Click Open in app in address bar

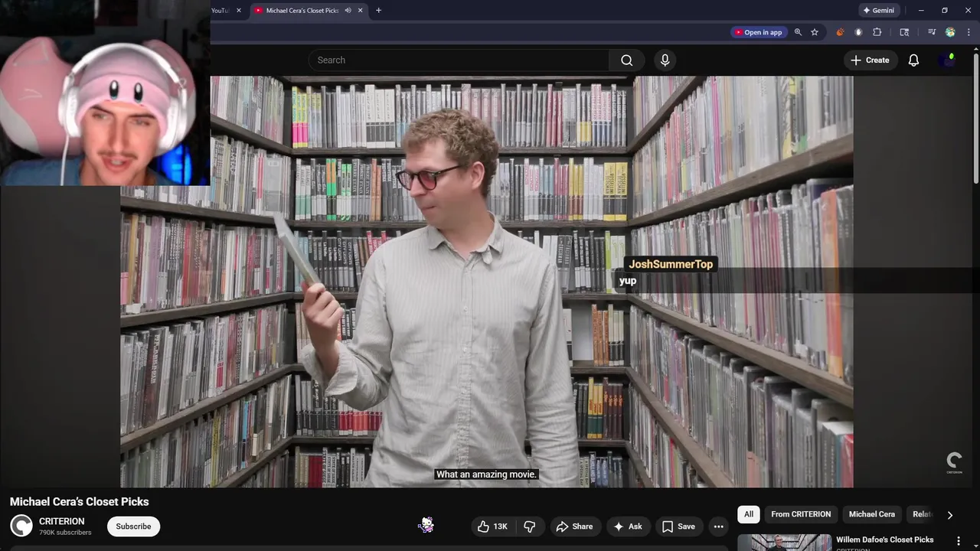click(759, 32)
